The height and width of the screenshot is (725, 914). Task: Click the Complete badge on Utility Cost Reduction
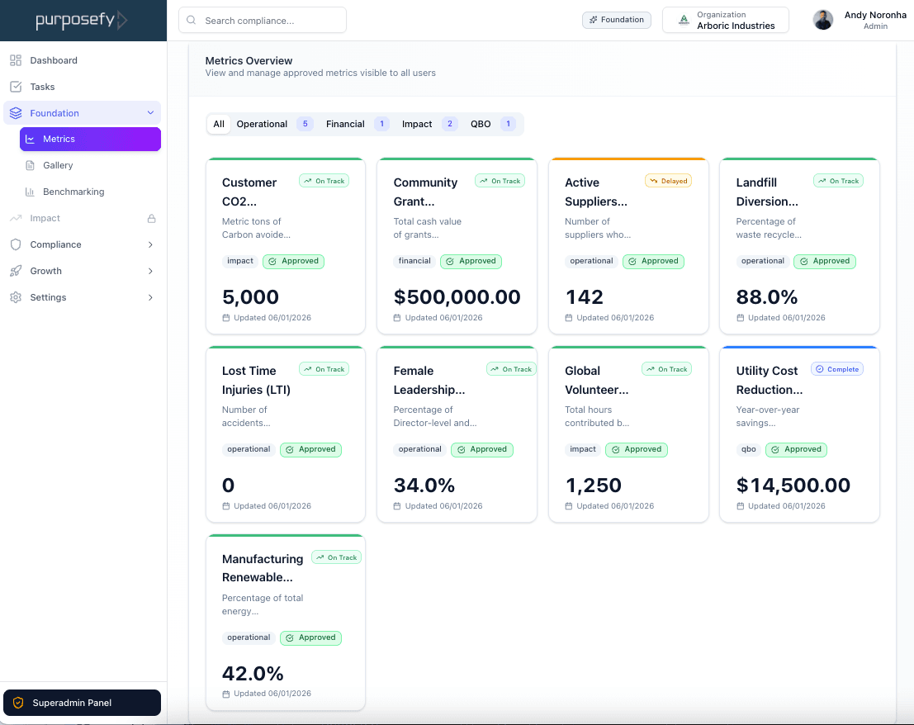click(x=836, y=368)
